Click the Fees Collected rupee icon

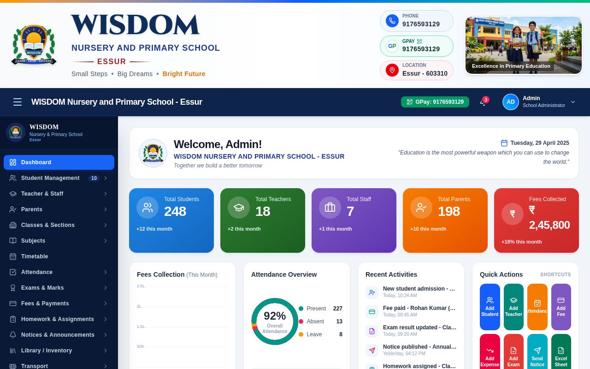[x=513, y=214]
